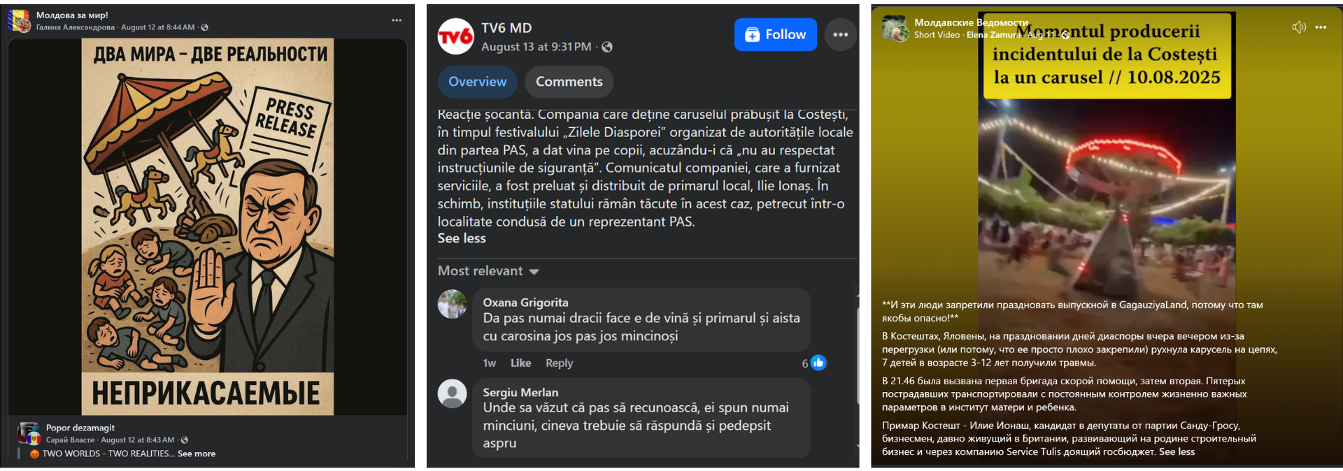The width and height of the screenshot is (1343, 471).
Task: Collapse the Russian video description with See less
Action: [1177, 451]
